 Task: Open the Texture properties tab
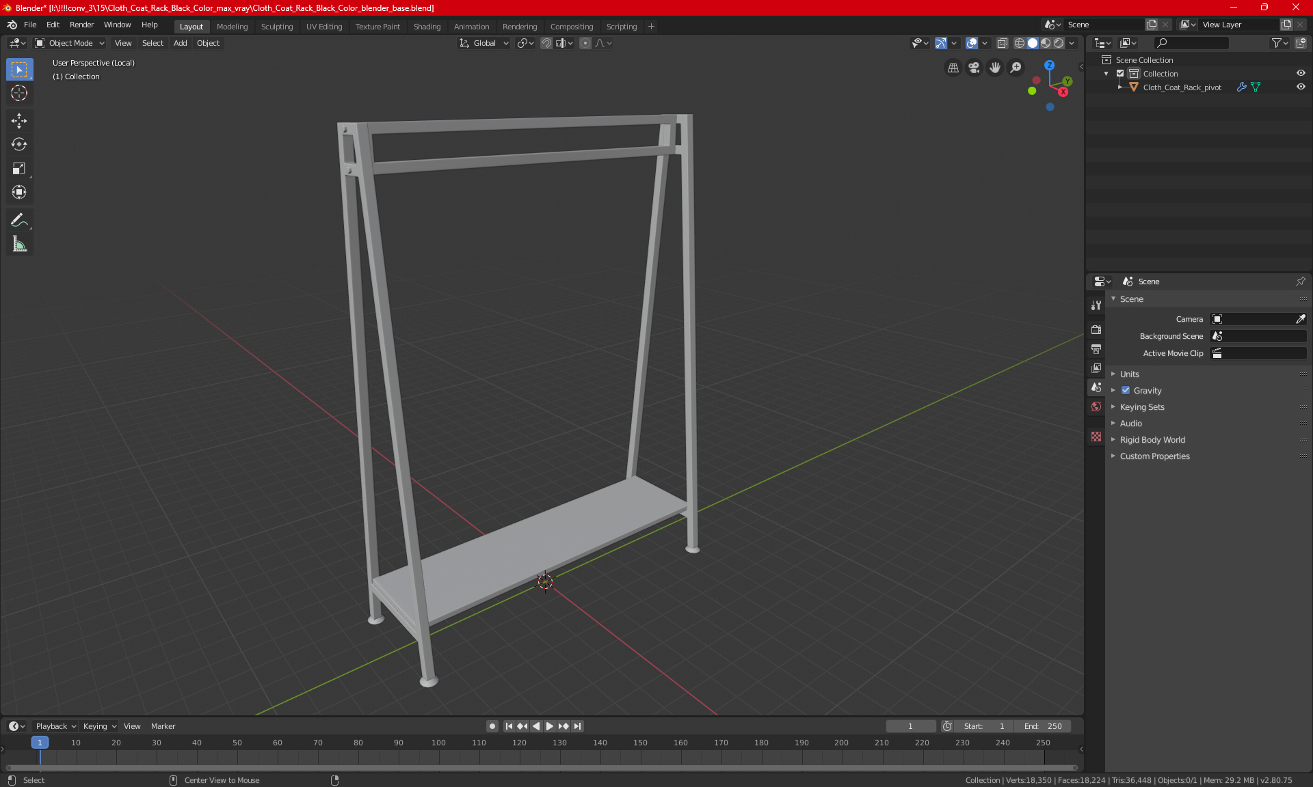(x=1096, y=437)
